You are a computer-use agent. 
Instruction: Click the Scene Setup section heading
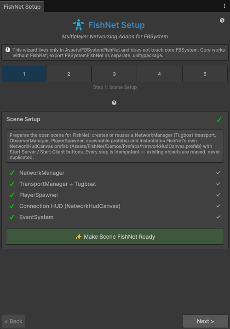coord(23,119)
